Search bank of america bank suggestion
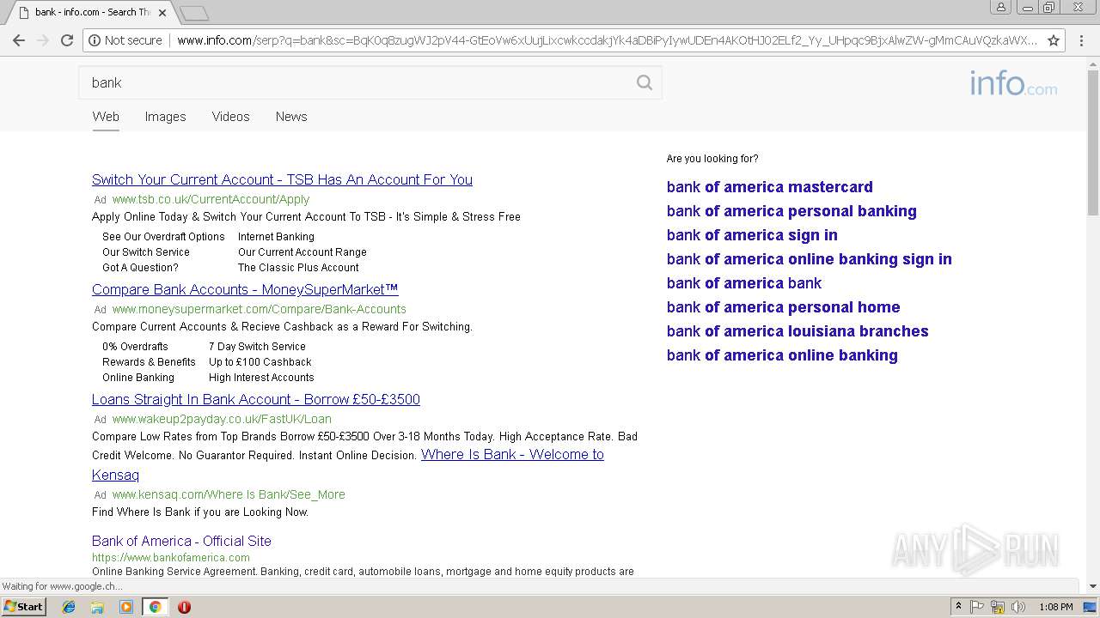This screenshot has width=1100, height=618. (x=744, y=283)
